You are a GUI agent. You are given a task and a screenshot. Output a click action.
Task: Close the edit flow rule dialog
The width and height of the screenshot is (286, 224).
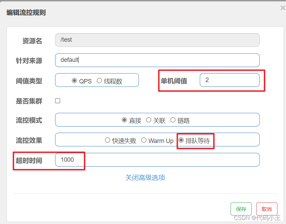283,9
